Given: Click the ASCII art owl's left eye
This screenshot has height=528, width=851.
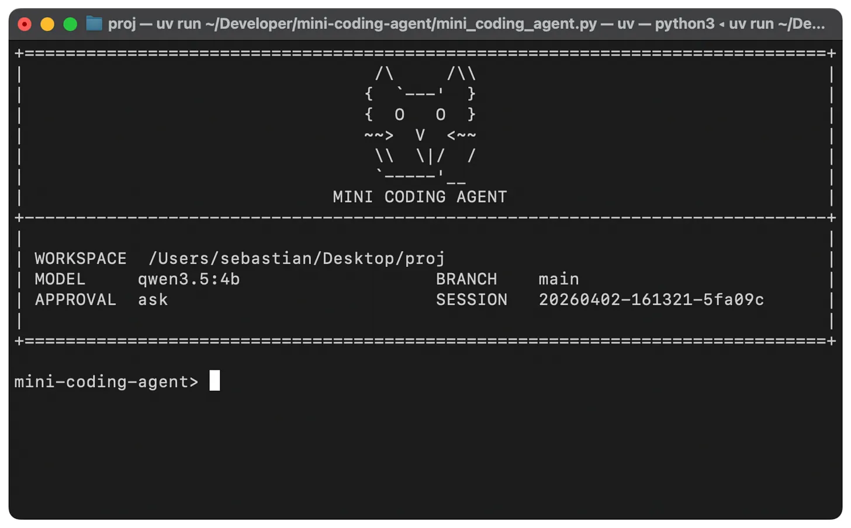Looking at the screenshot, I should pos(399,114).
